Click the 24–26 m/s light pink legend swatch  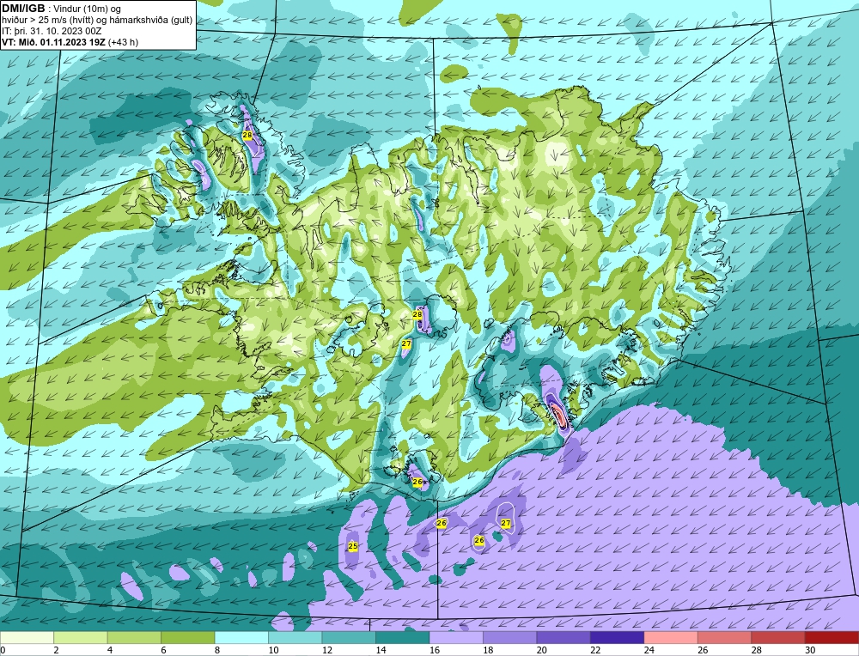click(671, 637)
